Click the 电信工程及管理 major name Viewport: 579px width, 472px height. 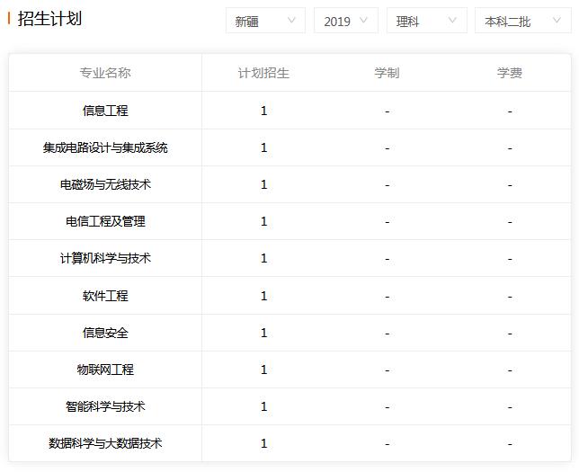[105, 221]
